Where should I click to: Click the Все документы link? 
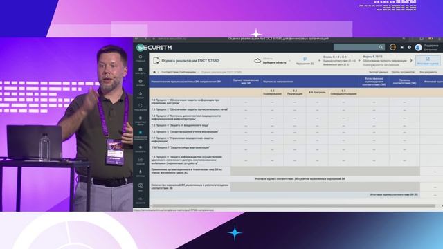428,72
